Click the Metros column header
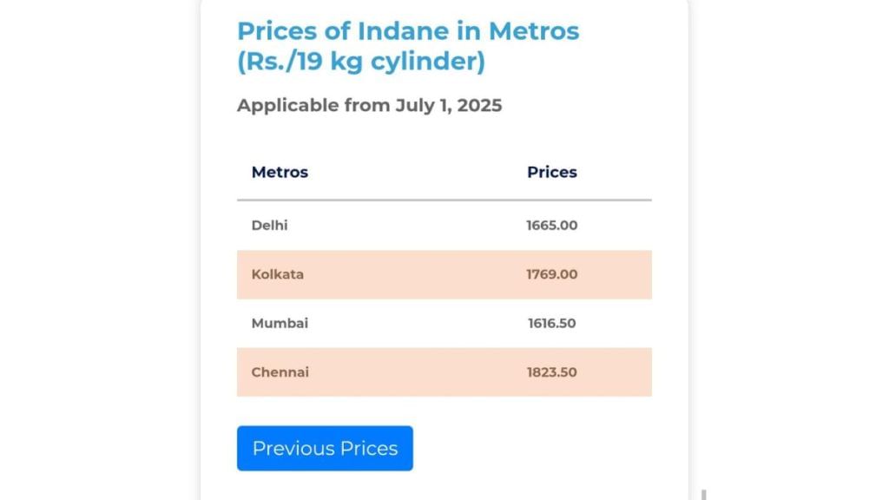This screenshot has height=500, width=889. 280,172
